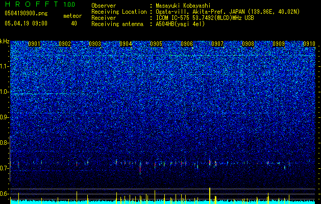
Task: Click the 'meteor' label
Action: tap(72, 16)
